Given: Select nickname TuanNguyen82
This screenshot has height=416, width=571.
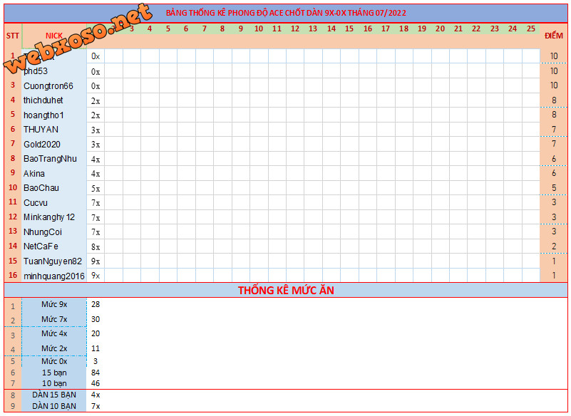Looking at the screenshot, I should 53,261.
